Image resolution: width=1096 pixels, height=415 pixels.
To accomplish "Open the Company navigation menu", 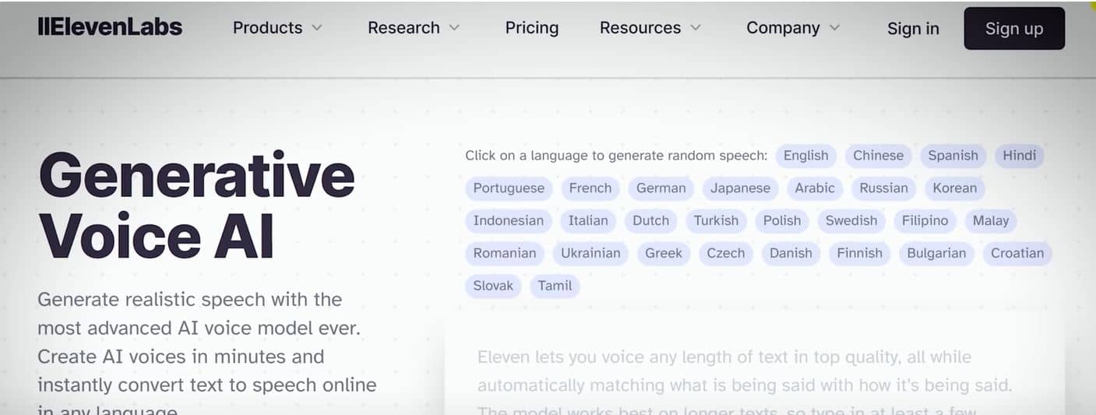I will click(793, 28).
